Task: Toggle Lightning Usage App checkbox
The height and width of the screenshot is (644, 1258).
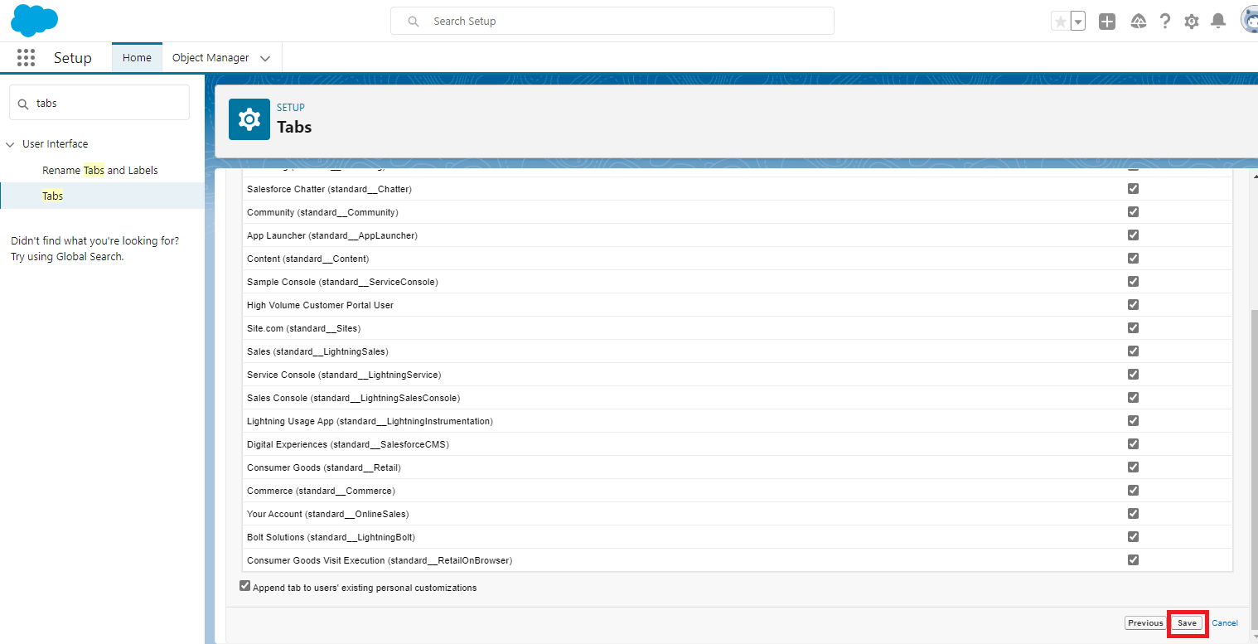Action: [1133, 421]
